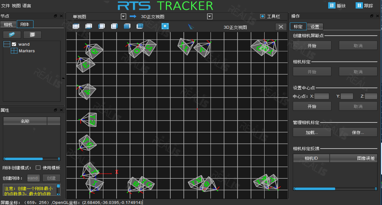Open the 单视图 layout dropdown
The height and width of the screenshot is (205, 382).
(123, 16)
